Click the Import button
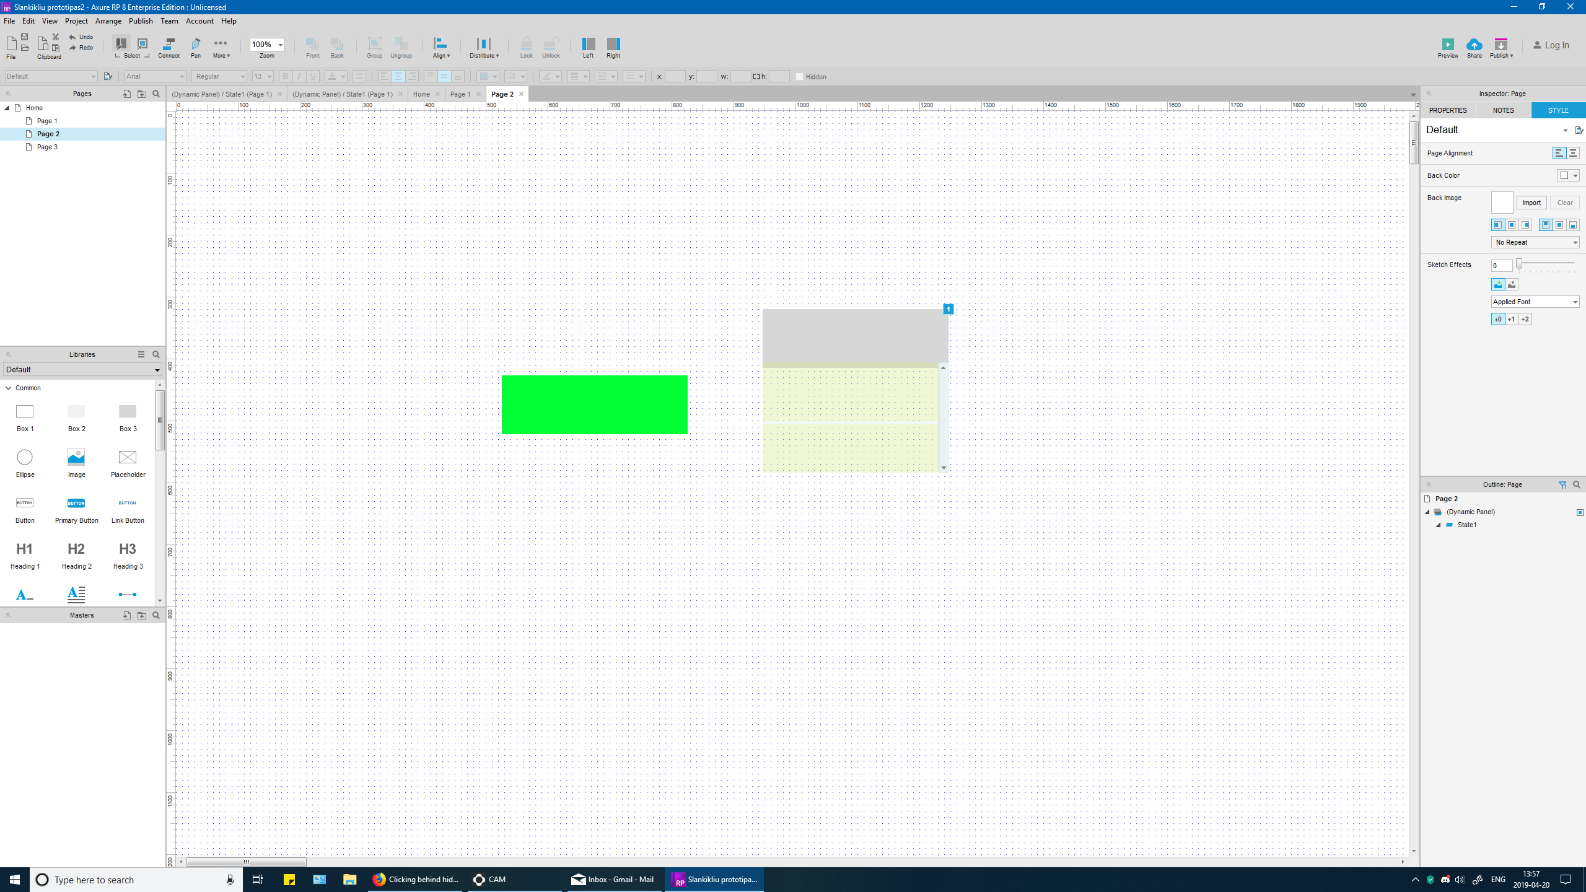The height and width of the screenshot is (892, 1586). coord(1531,203)
